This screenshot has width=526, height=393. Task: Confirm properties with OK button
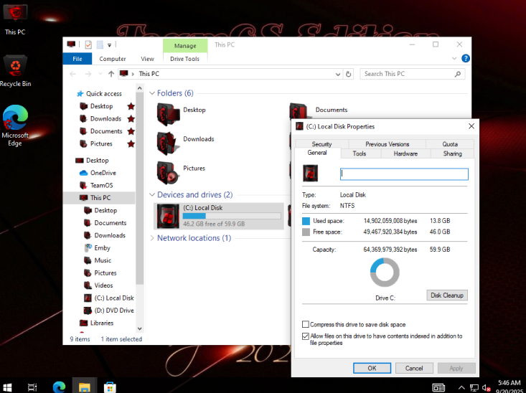[x=372, y=368]
